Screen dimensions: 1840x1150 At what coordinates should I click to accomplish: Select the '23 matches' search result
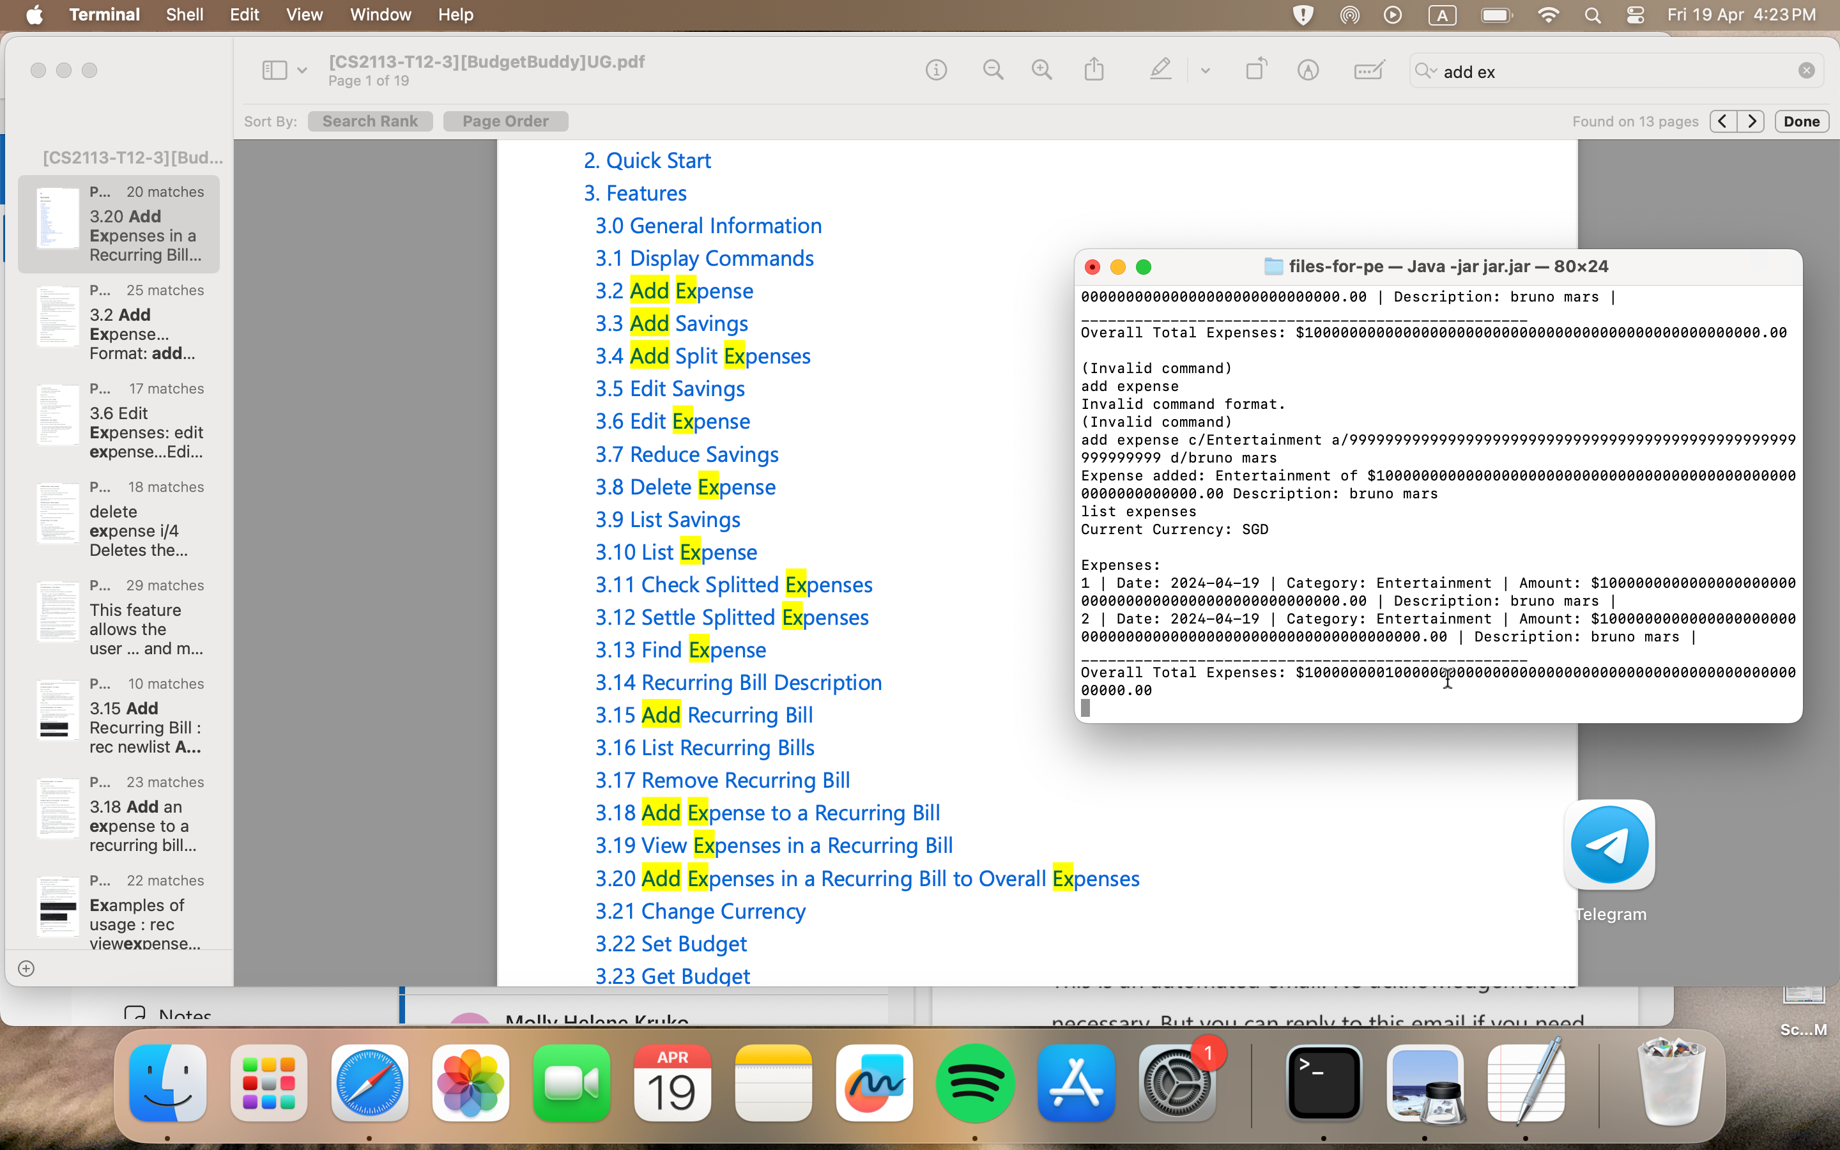[119, 814]
